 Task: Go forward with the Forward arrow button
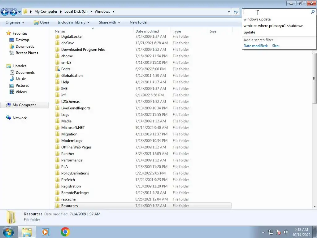(x=13, y=12)
